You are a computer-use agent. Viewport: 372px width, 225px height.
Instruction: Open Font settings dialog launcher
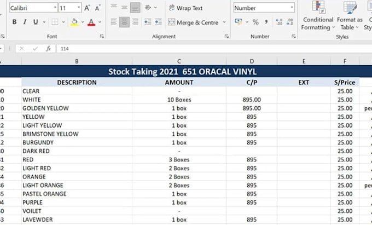pyautogui.click(x=102, y=36)
